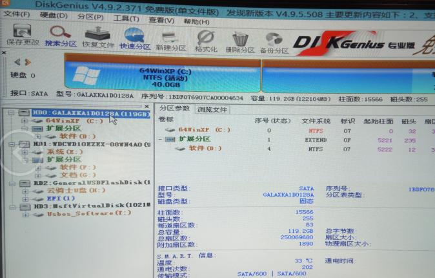Open the View (查看) menu
The width and height of the screenshot is (435, 278).
coord(161,20)
